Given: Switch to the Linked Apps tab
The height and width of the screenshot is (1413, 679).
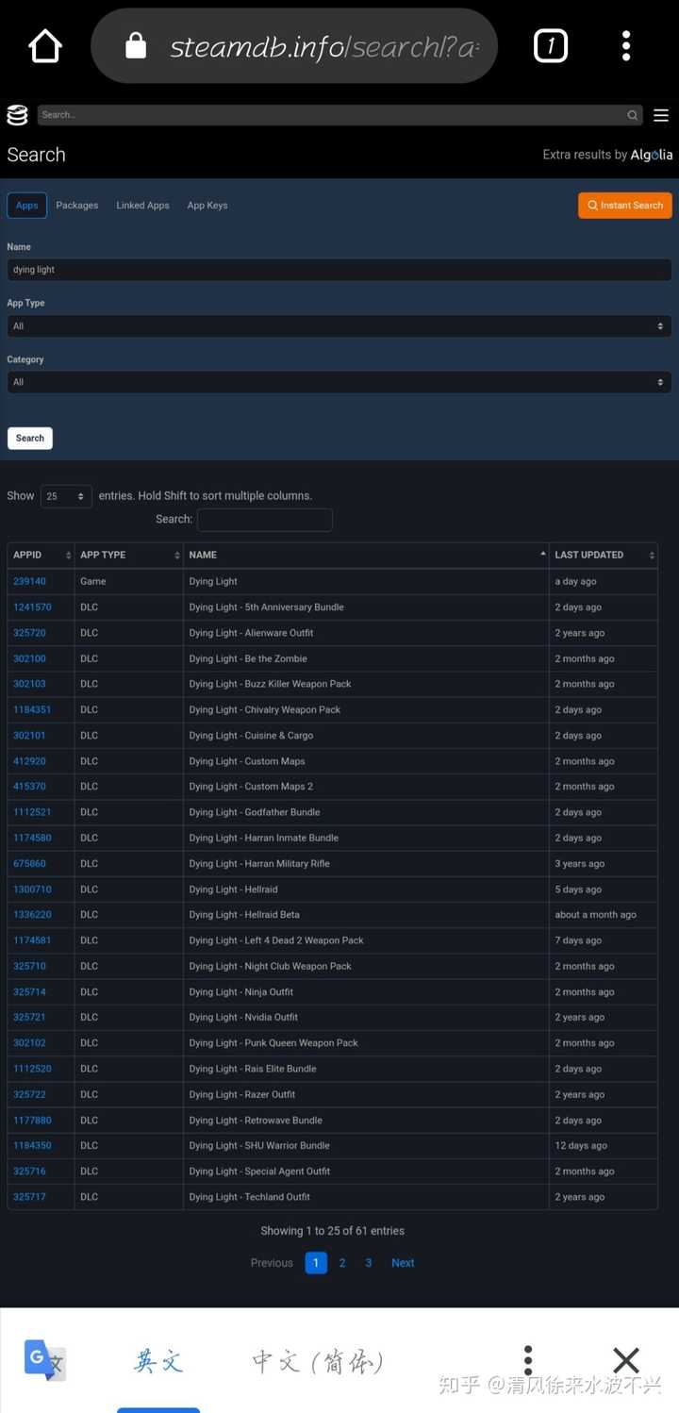Looking at the screenshot, I should click(x=143, y=205).
